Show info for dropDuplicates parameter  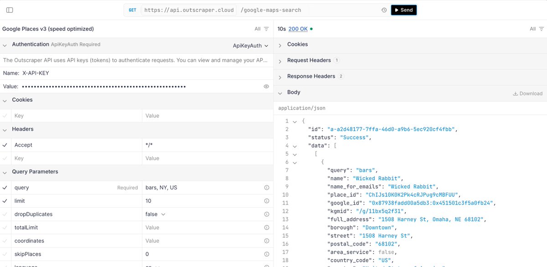click(267, 214)
